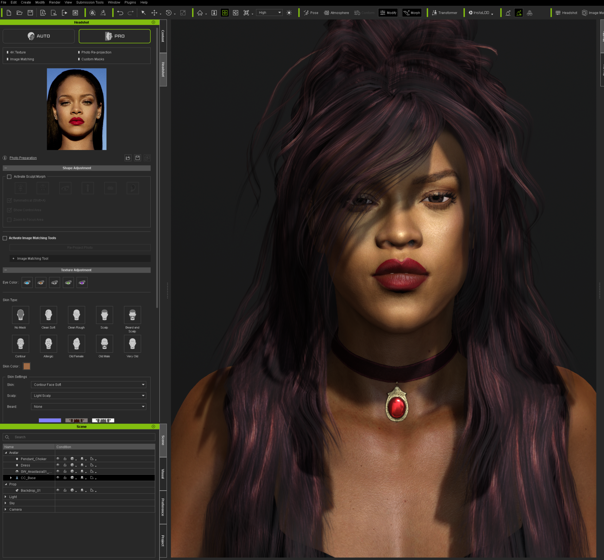Open Skin dropdown Contour Face Soft
604x560 pixels.
point(88,385)
